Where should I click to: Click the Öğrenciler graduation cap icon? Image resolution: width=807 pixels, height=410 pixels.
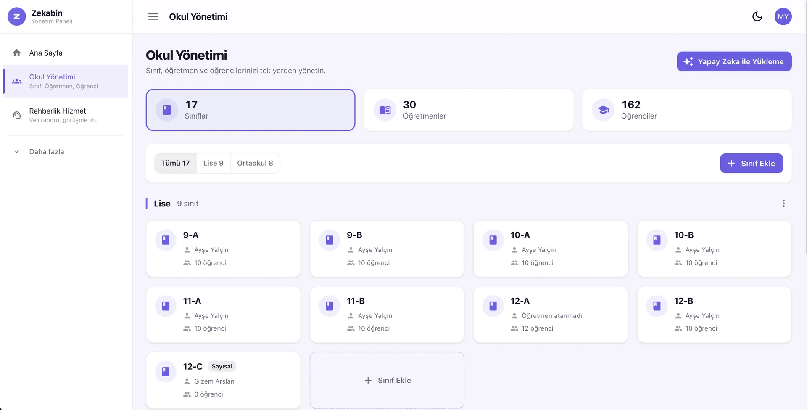(603, 110)
